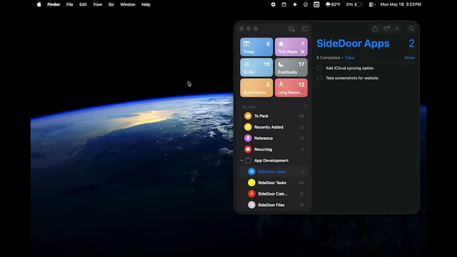The image size is (457, 257).
Task: Click the SideDoor Tasks yellow icon
Action: 251,183
